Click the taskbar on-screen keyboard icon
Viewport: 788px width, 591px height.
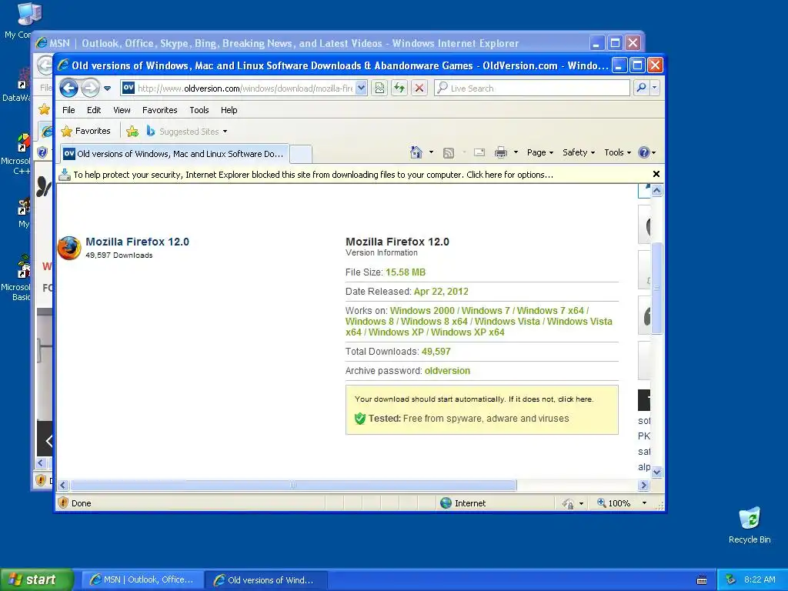coord(702,580)
